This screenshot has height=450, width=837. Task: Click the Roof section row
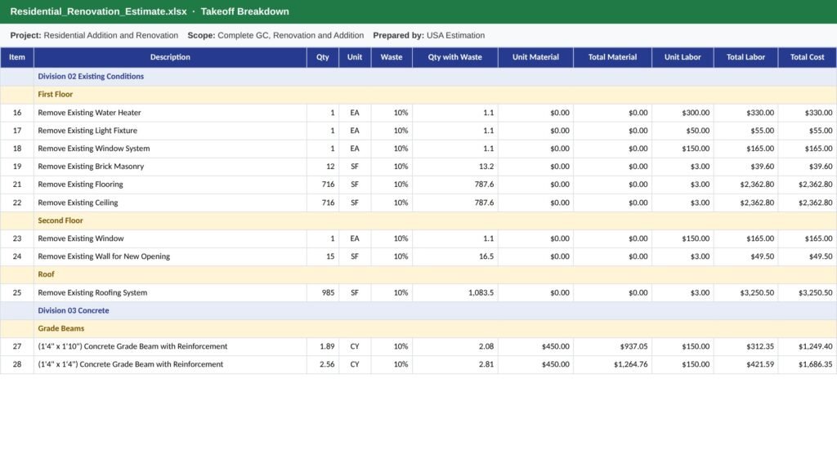tap(418, 274)
